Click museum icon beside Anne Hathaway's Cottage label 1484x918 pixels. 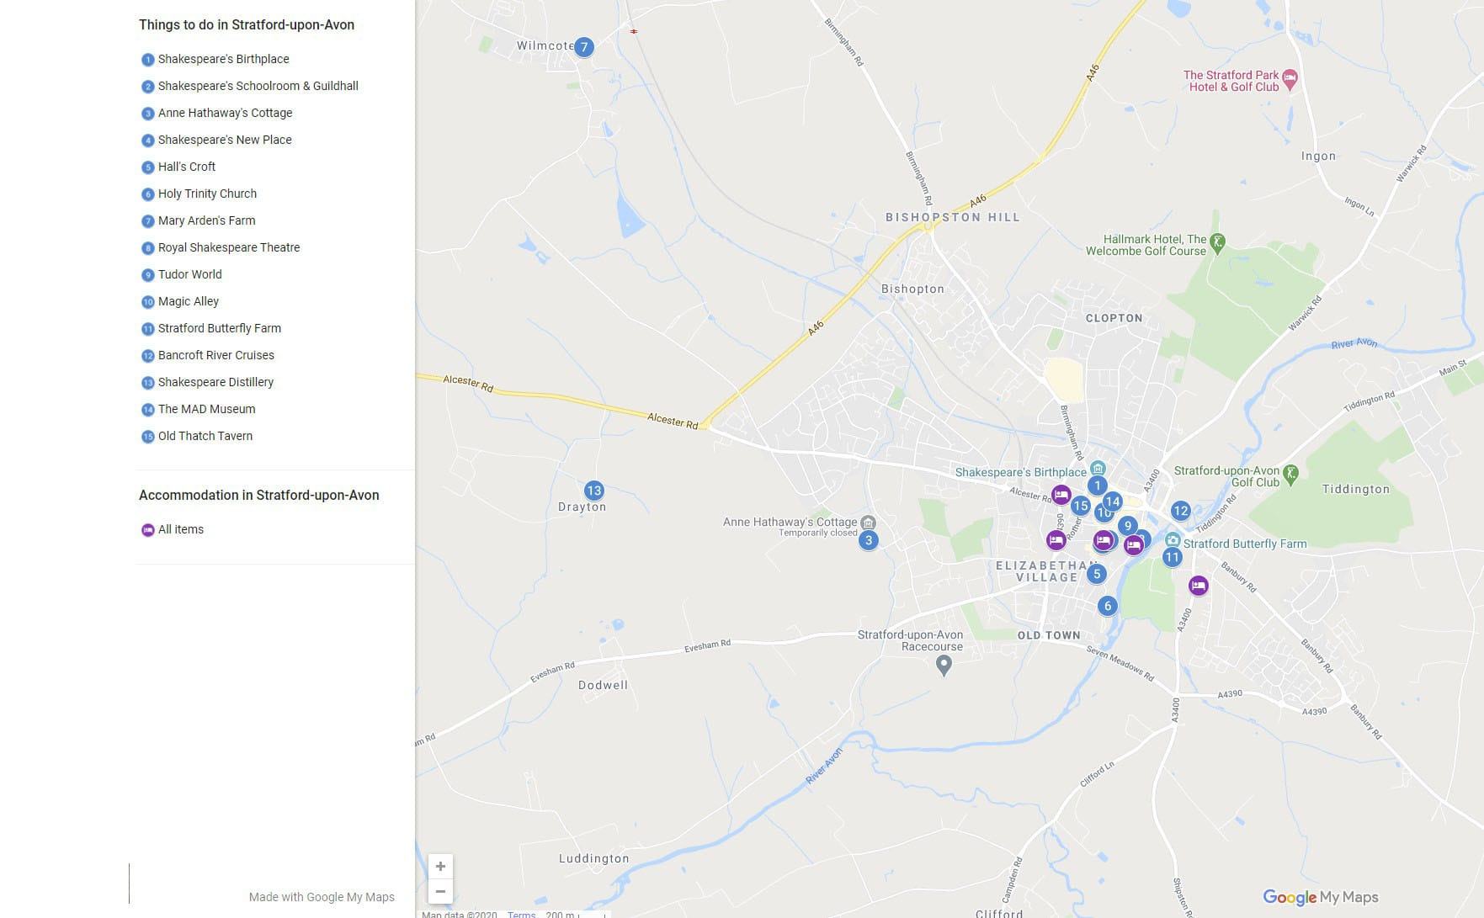point(869,523)
